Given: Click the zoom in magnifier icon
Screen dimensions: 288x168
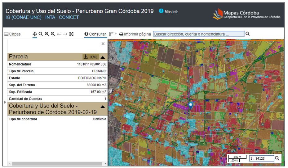Looking at the screenshot, I should coord(47,34).
